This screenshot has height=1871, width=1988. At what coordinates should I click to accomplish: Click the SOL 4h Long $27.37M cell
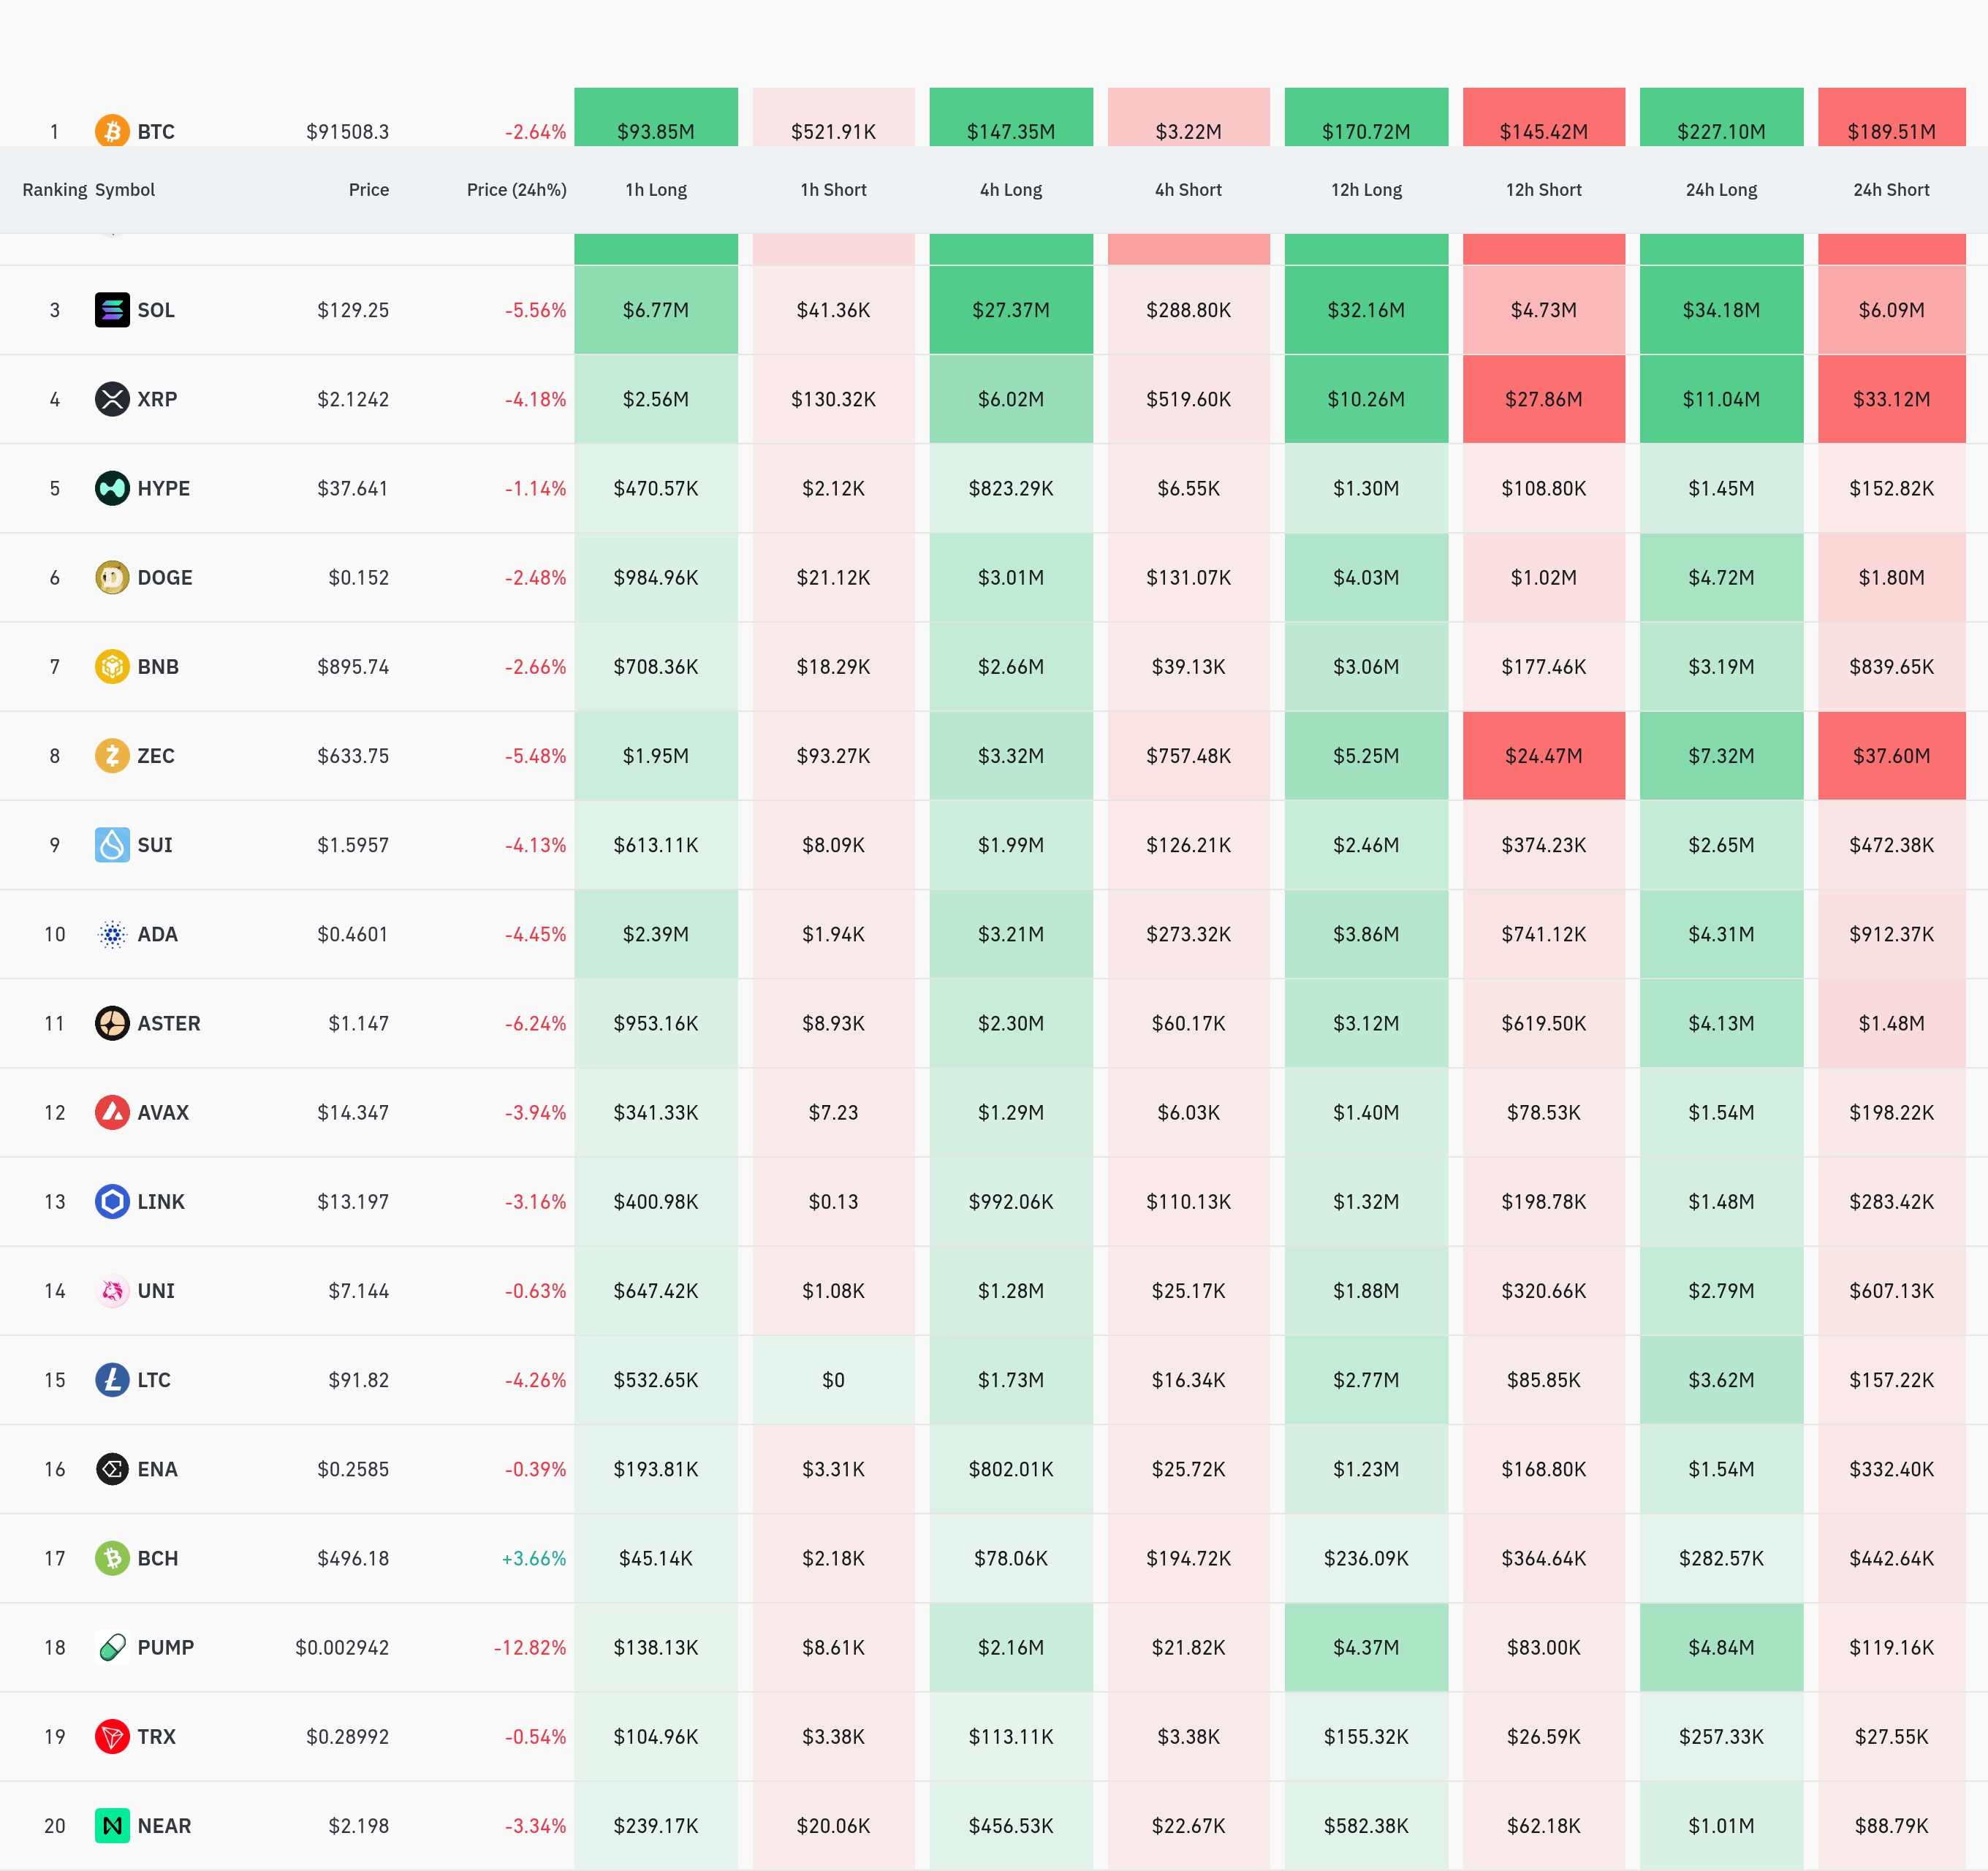point(1010,310)
